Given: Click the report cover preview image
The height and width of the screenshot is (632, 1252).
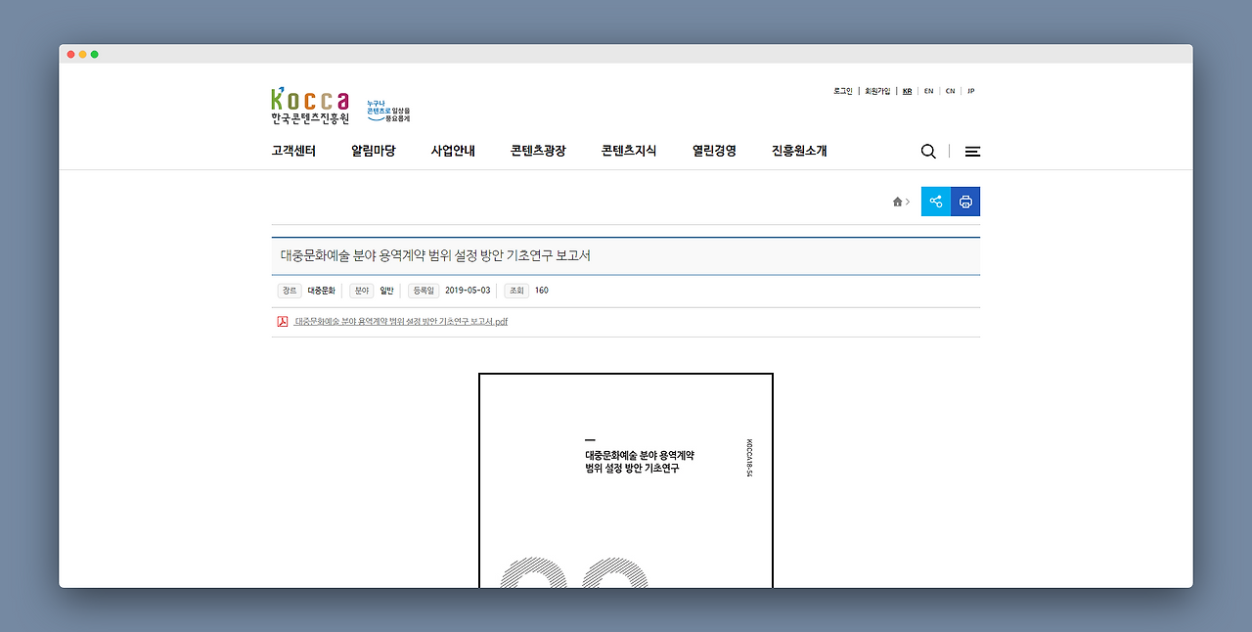Looking at the screenshot, I should click(x=626, y=480).
